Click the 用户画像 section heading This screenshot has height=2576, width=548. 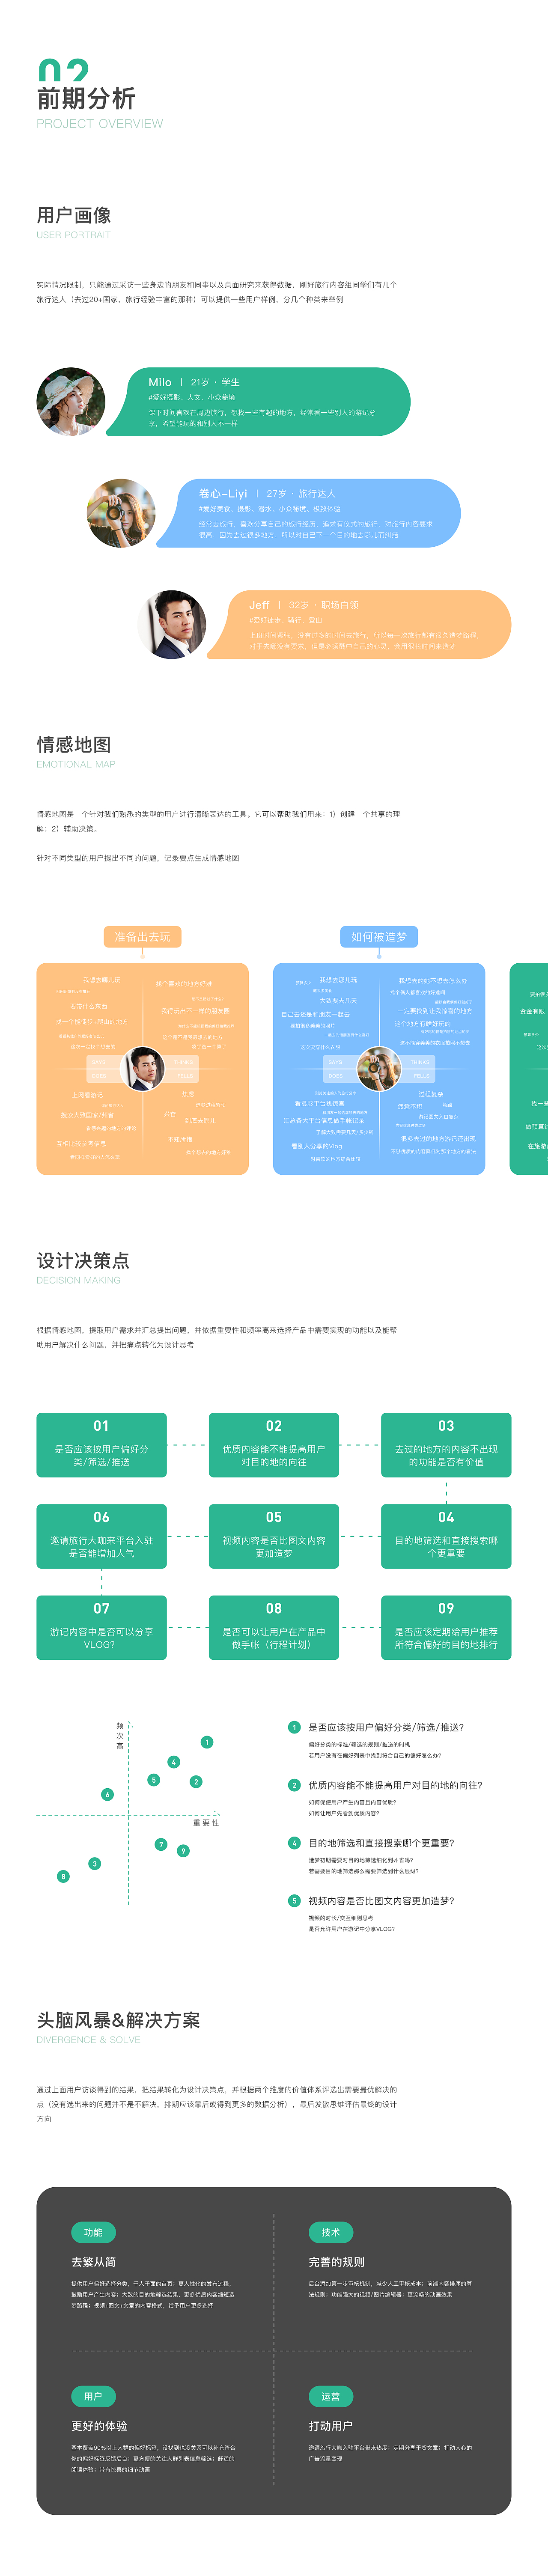[74, 215]
